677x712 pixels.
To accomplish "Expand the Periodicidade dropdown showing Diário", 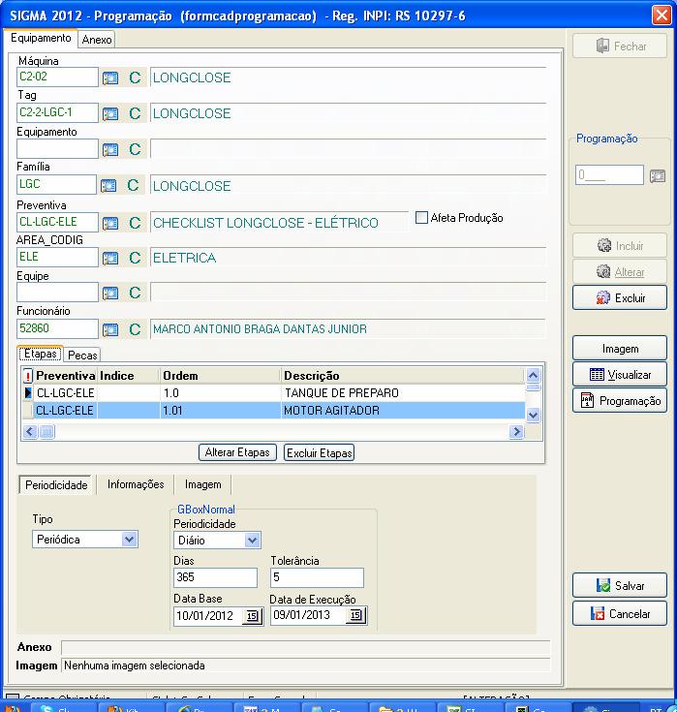I will click(x=252, y=541).
